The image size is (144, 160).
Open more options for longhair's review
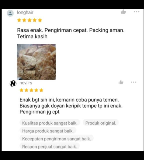(136, 12)
